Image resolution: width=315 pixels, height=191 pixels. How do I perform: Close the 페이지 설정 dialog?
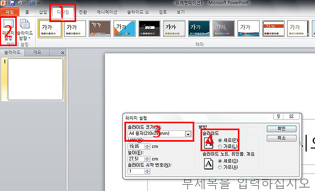pyautogui.click(x=291, y=116)
